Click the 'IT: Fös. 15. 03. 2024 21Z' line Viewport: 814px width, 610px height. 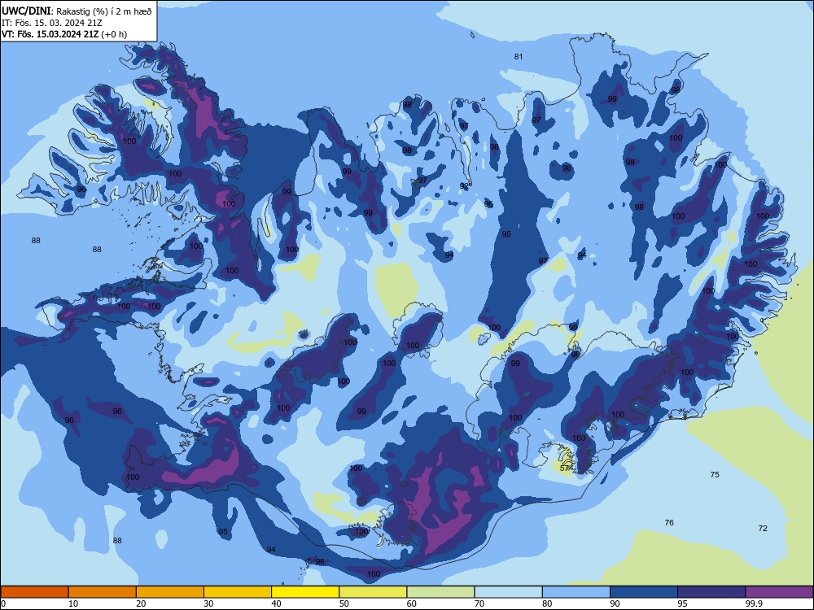(x=54, y=23)
